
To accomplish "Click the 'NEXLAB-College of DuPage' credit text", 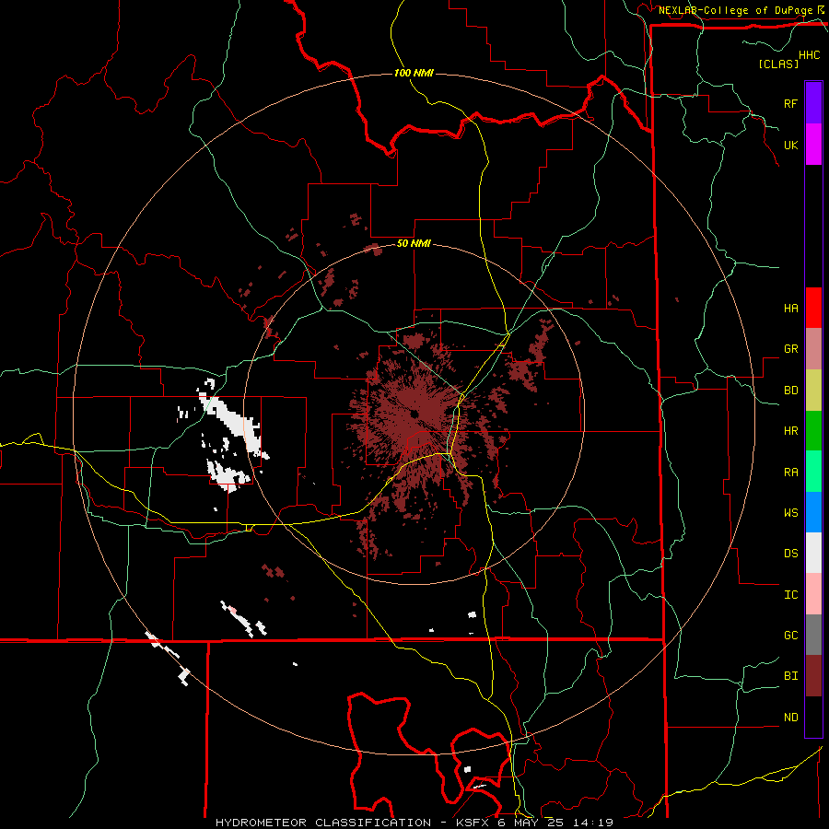I will point(735,10).
